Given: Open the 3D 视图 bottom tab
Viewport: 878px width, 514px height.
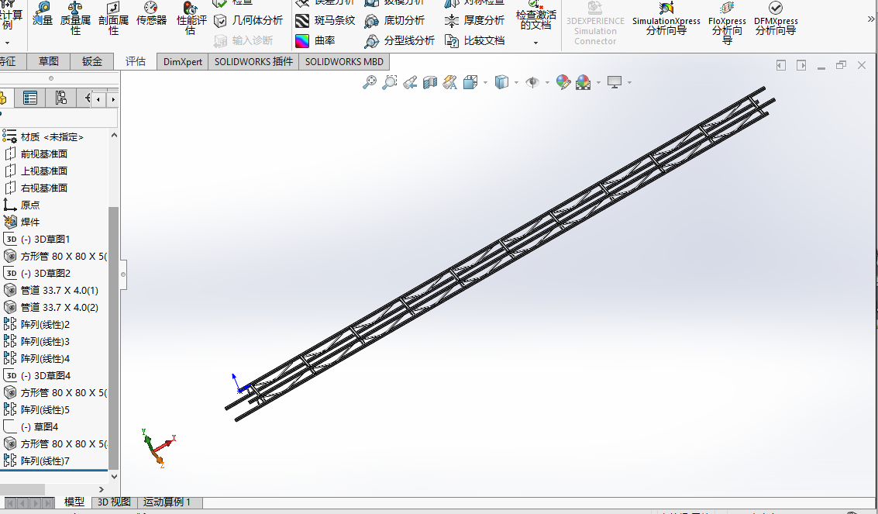Looking at the screenshot, I should [114, 502].
